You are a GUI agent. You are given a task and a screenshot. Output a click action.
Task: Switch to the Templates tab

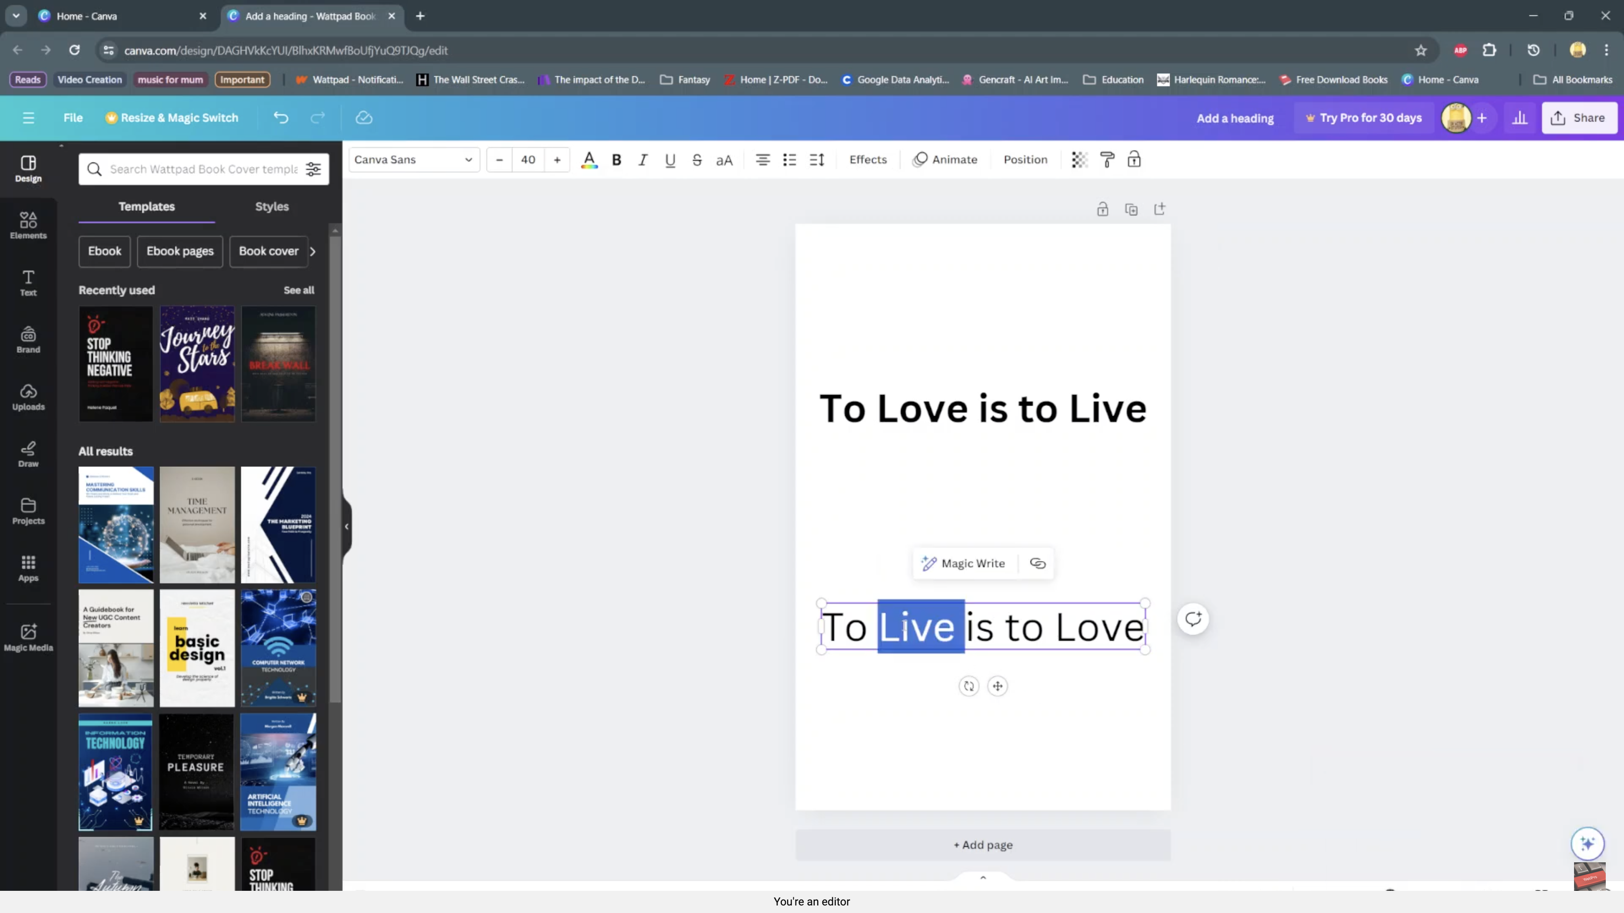coord(146,207)
